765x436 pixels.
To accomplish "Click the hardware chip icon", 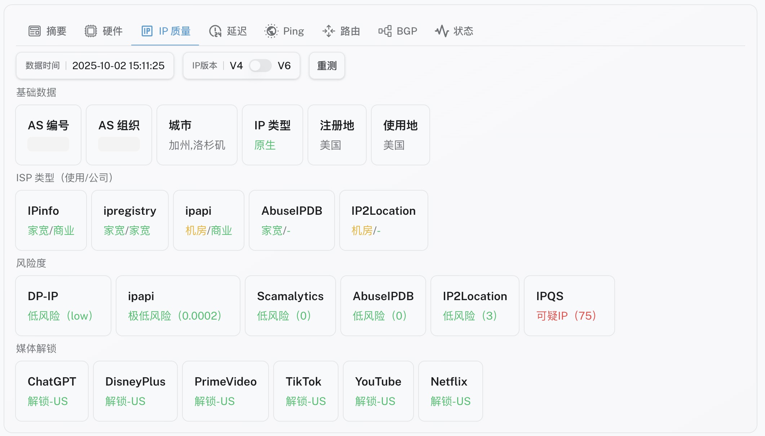I will (x=91, y=31).
